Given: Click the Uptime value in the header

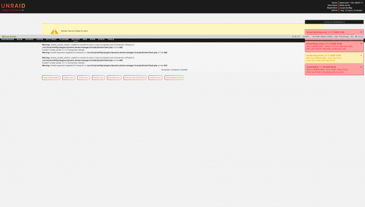Looking at the screenshot, I should click(x=350, y=11).
